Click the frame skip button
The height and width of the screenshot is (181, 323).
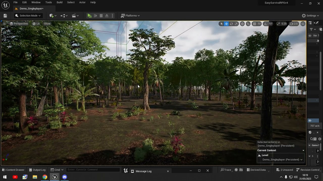click(95, 16)
